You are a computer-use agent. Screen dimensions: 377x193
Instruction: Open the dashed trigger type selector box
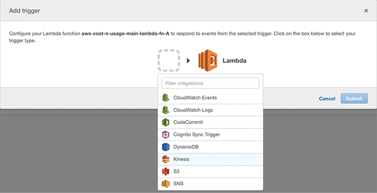[169, 60]
